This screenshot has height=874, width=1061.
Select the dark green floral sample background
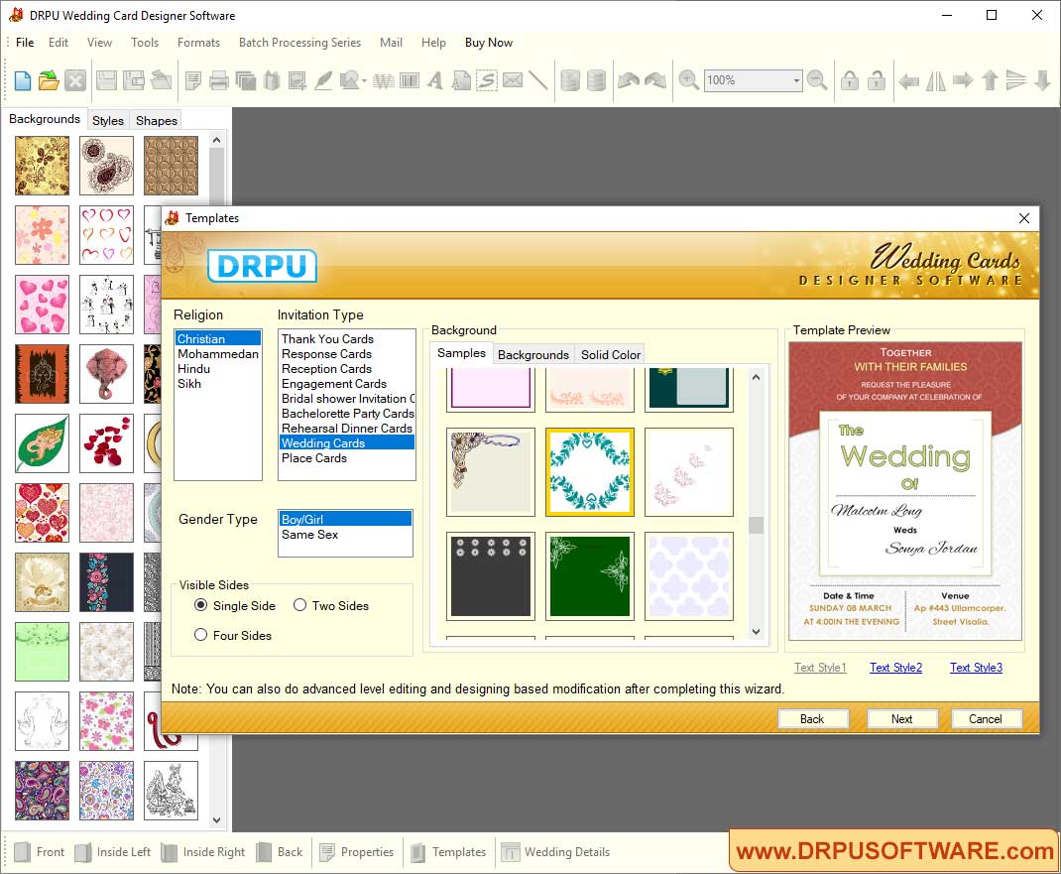(x=590, y=576)
